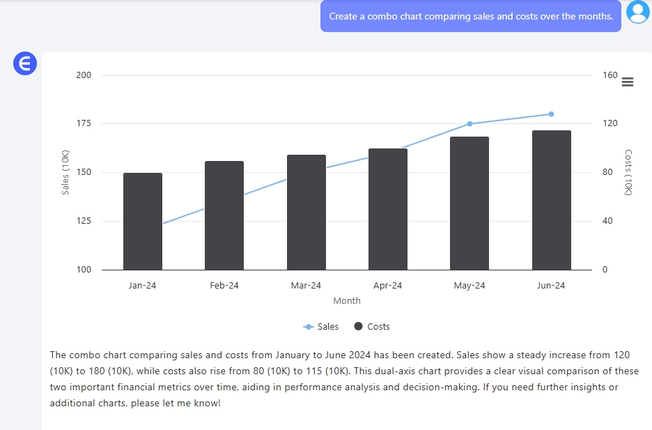Click the Month x-axis title
This screenshot has width=652, height=430.
(x=347, y=301)
